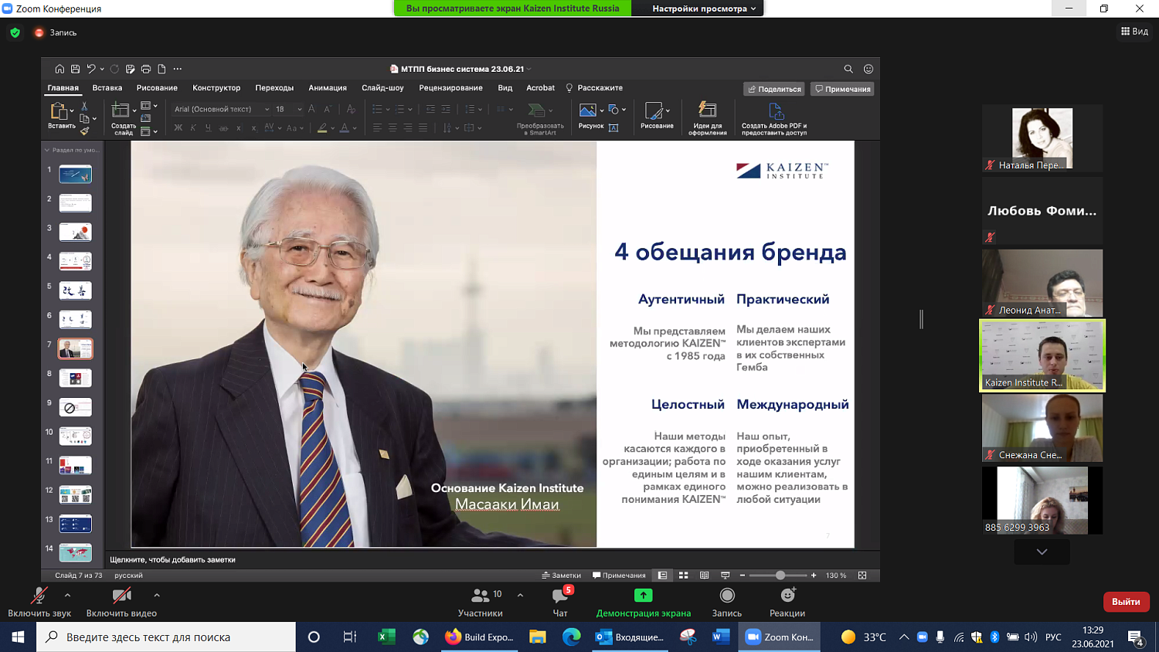Toggle underline Ч formatting
Screen dimensions: 1159x652
[x=208, y=128]
